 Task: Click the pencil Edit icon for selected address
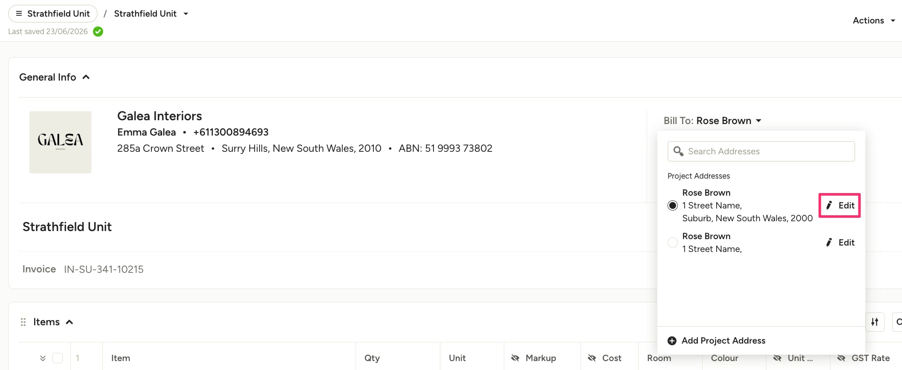pos(829,205)
